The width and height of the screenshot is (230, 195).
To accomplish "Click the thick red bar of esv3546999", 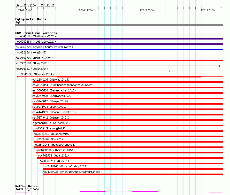I will tap(129, 77).
